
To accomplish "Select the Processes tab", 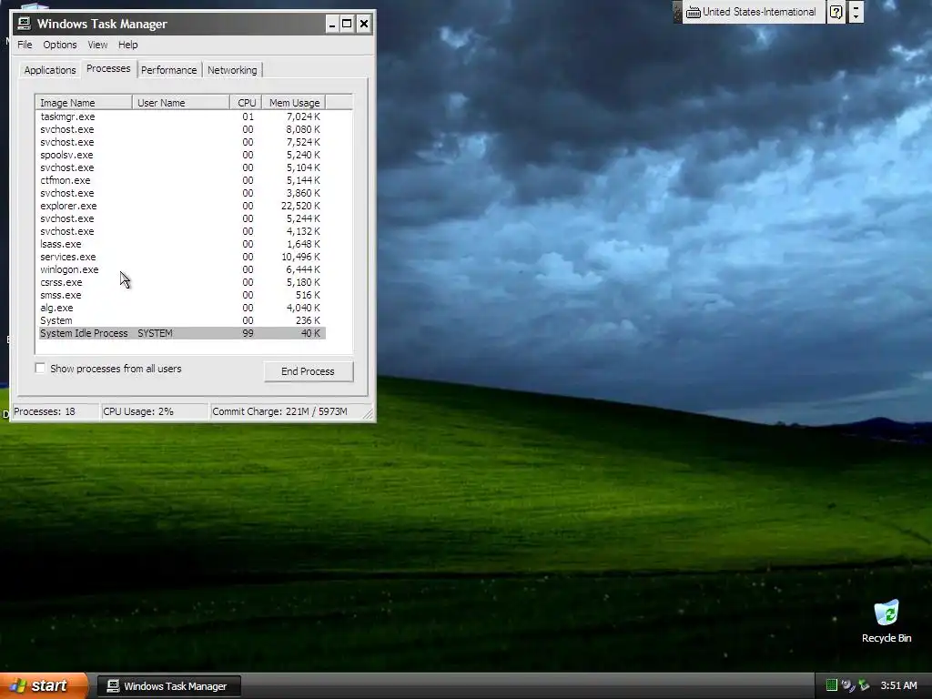I will coord(108,68).
